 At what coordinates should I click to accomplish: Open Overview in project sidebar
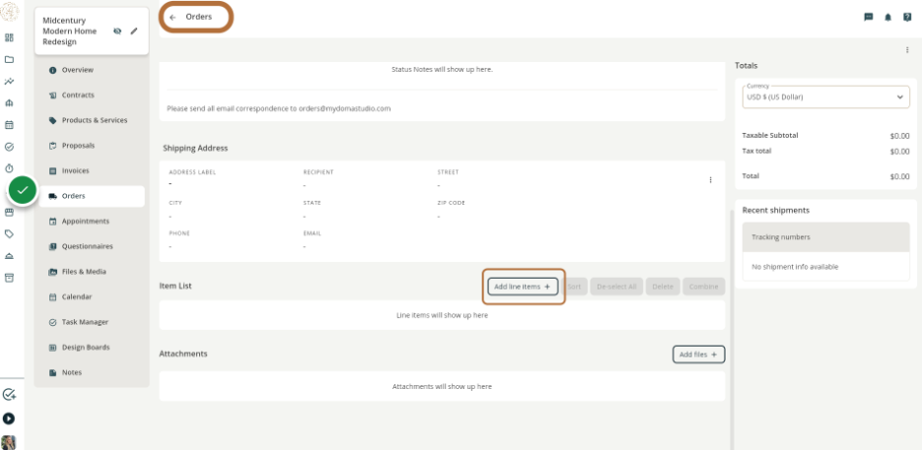point(92,70)
